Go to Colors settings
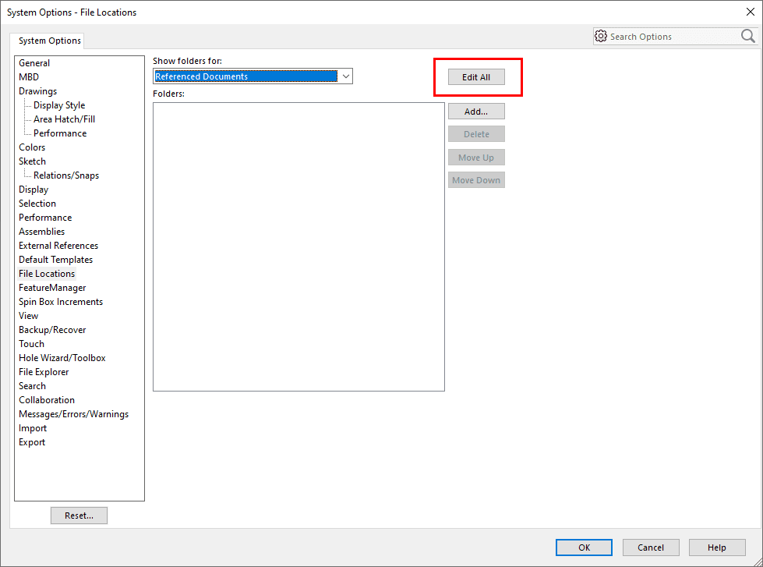This screenshot has width=763, height=567. (x=32, y=147)
